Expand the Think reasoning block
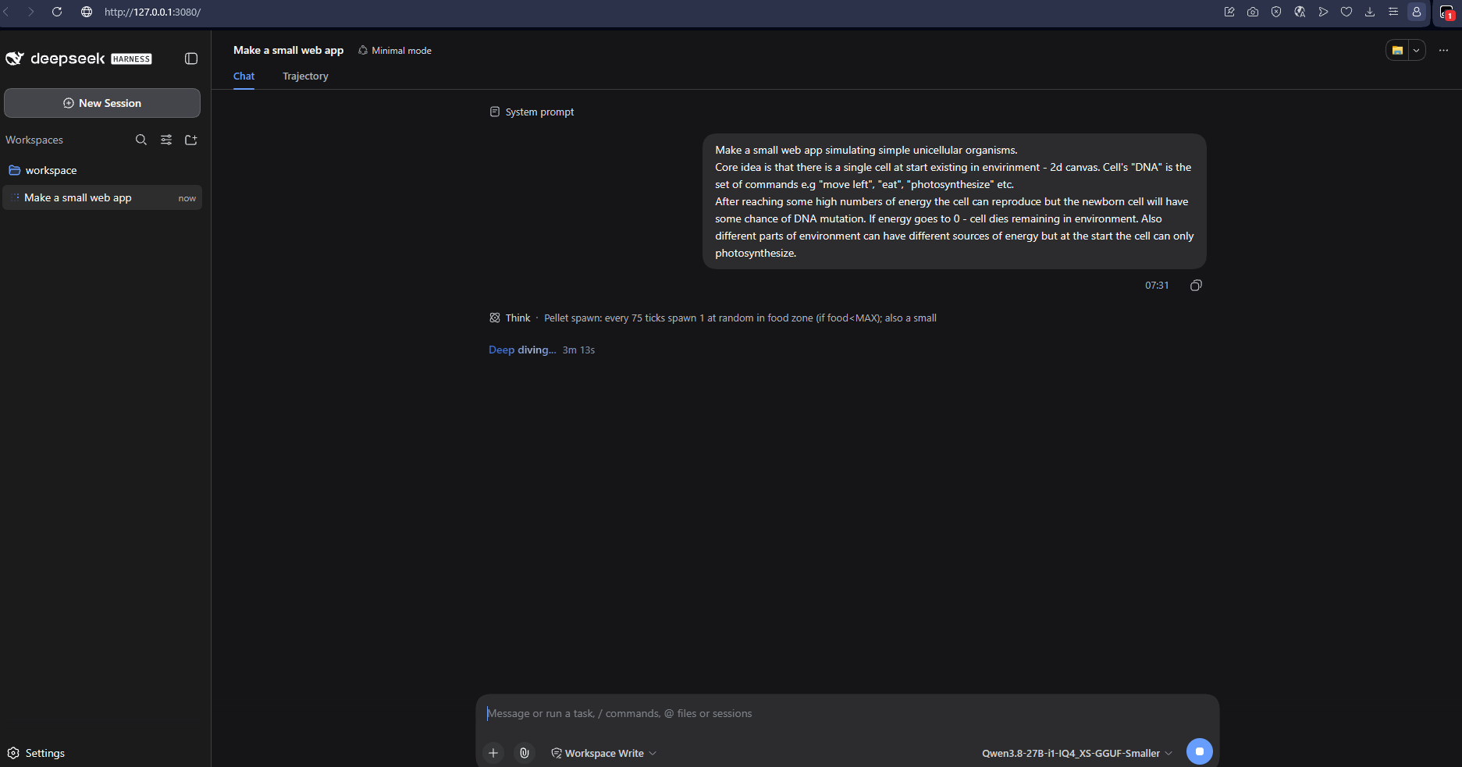This screenshot has width=1462, height=767. coord(510,318)
